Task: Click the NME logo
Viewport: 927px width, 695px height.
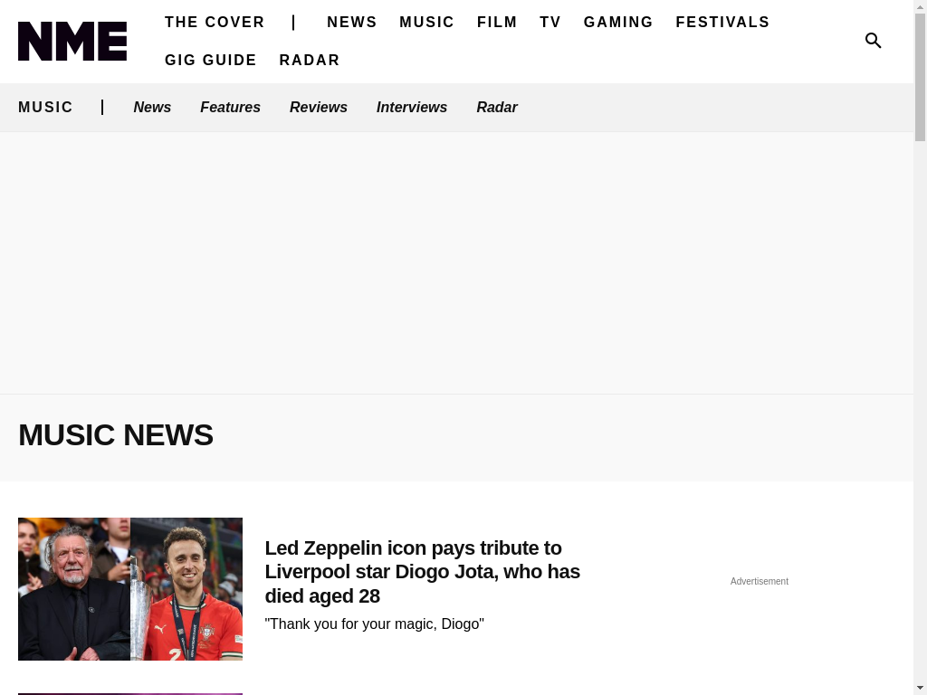Action: 72,42
